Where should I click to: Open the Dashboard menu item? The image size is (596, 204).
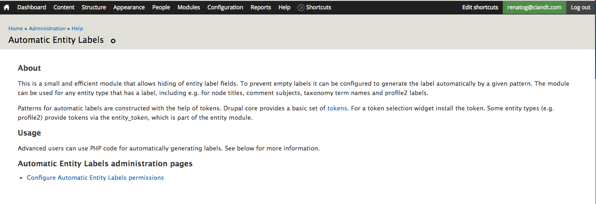(32, 7)
